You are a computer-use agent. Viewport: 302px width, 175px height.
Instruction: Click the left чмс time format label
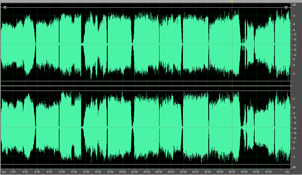pos(3,172)
